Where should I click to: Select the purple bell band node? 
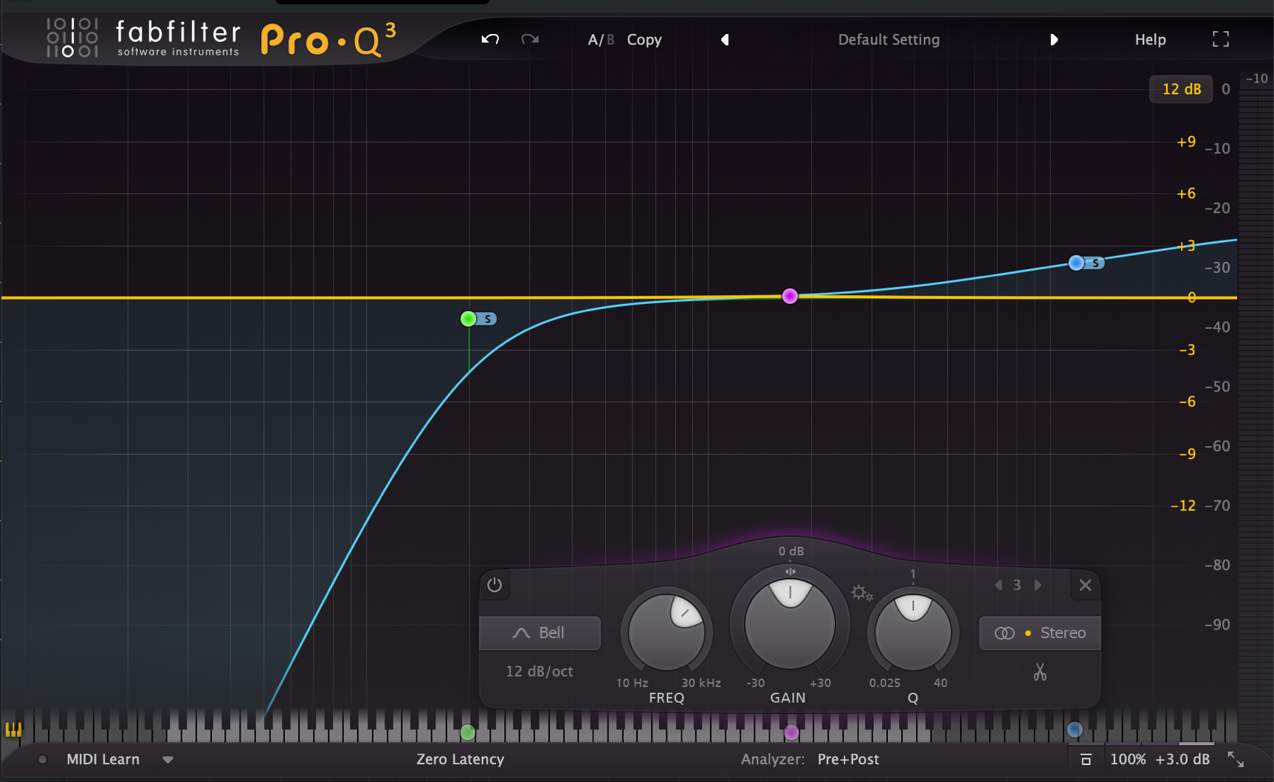790,296
